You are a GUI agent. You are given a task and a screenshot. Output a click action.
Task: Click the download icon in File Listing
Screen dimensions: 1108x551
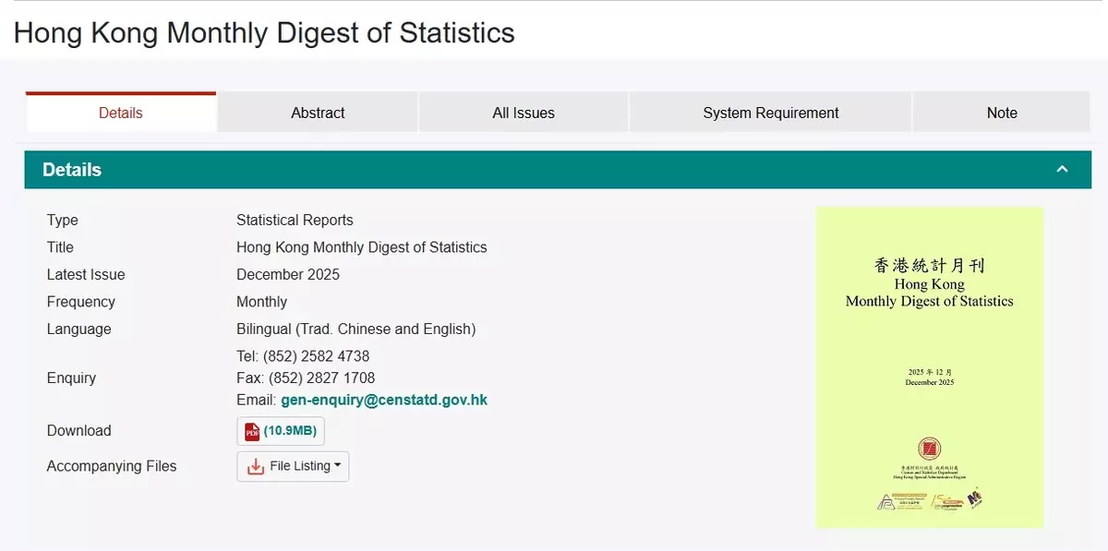(x=256, y=467)
